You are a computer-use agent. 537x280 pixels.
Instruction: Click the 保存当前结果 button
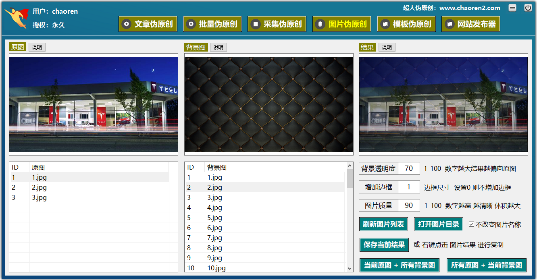click(x=384, y=245)
